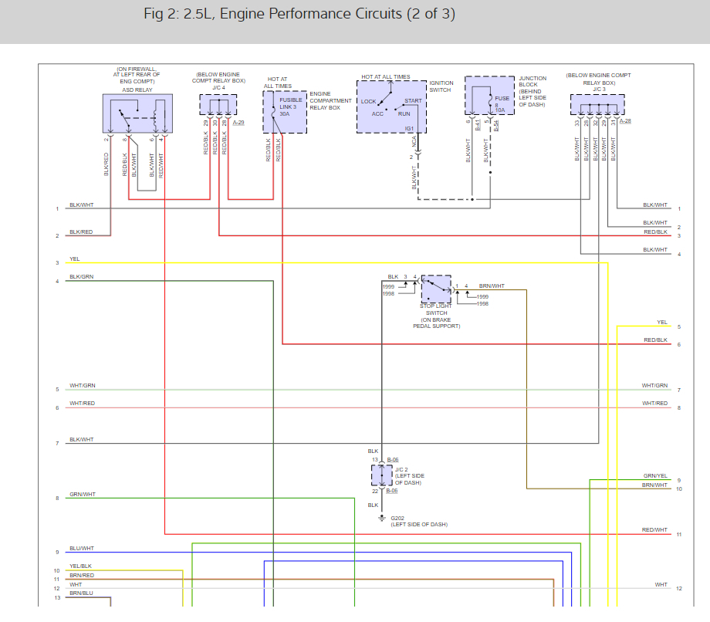710x622 pixels.
Task: Click the 'BLK/RED' label at left connector 2
Action: tap(81, 232)
